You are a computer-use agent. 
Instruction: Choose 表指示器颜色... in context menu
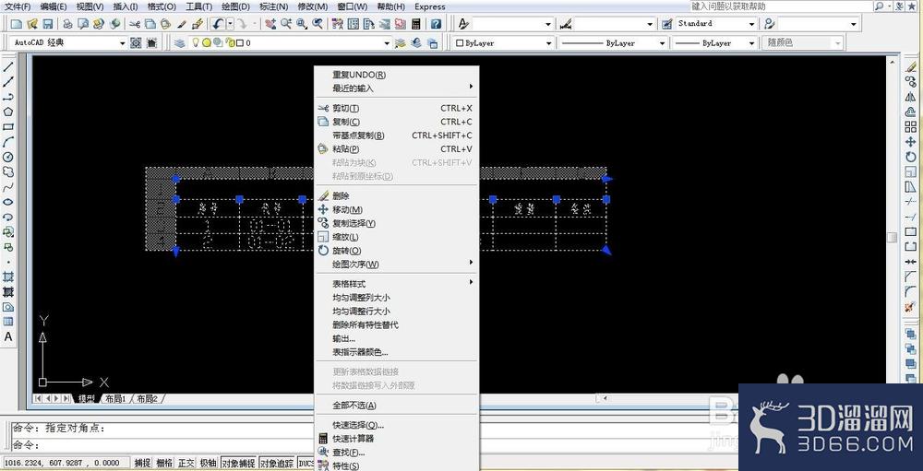397,352
